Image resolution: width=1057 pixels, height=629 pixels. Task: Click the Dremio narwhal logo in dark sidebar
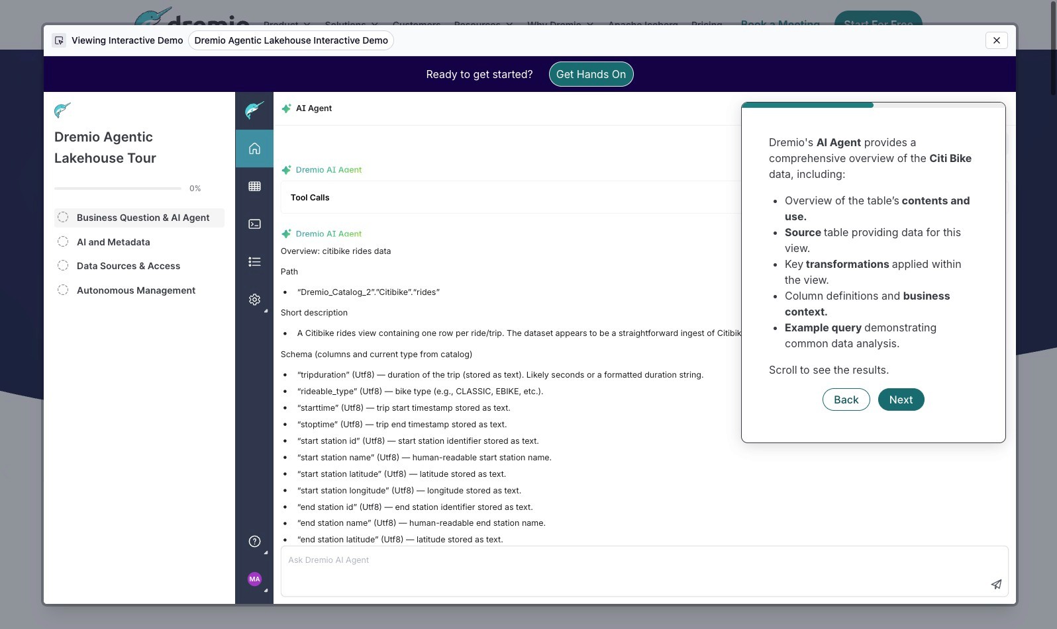click(x=254, y=110)
